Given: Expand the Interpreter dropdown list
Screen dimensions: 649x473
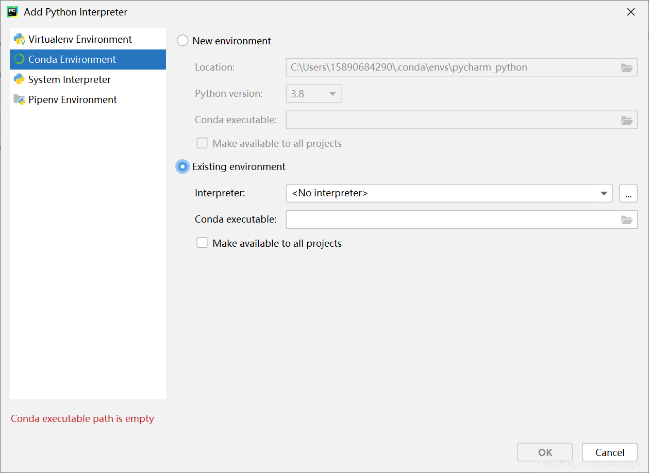Looking at the screenshot, I should tap(604, 194).
